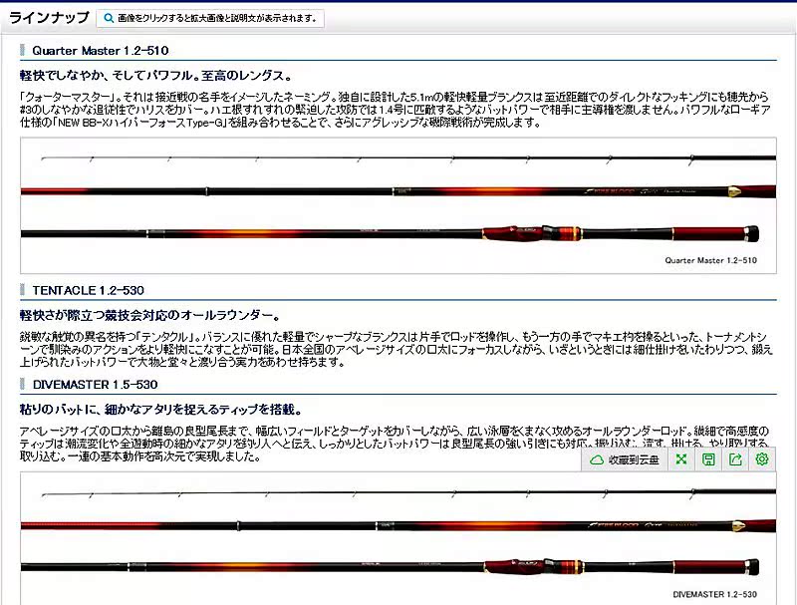Select the TENTACLE 1.2-530 section heading
The width and height of the screenshot is (797, 605).
[x=89, y=290]
